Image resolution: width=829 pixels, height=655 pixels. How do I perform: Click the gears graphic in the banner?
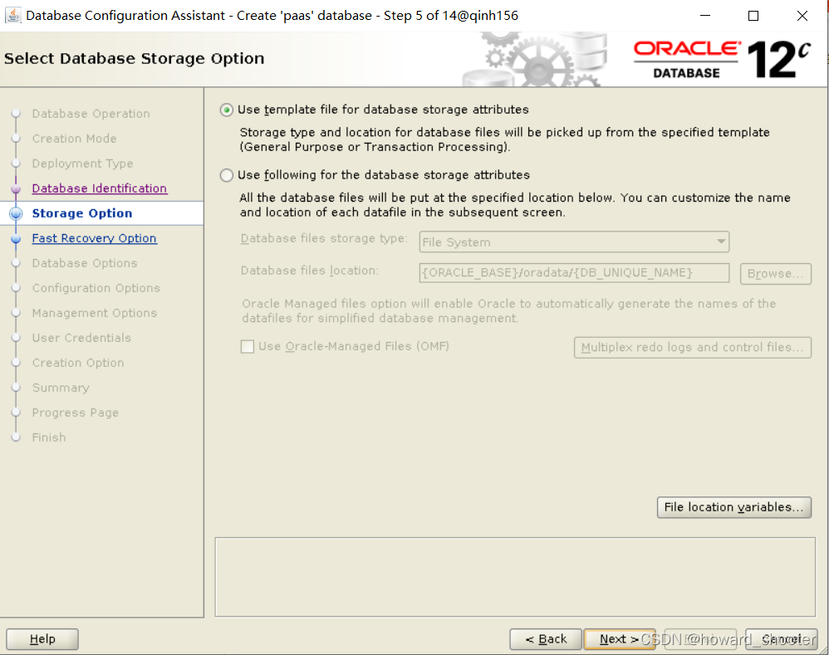coord(532,58)
